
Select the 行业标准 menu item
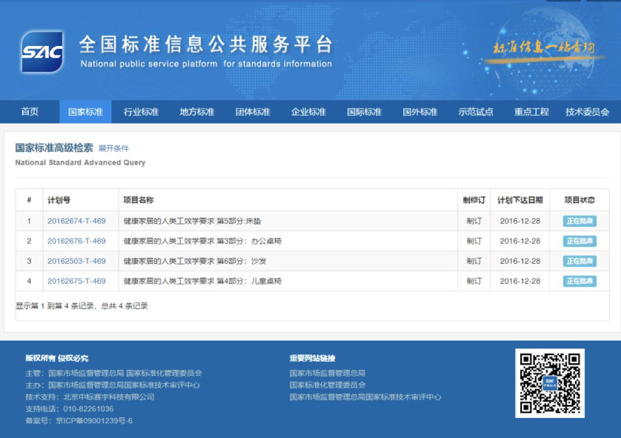click(x=141, y=112)
